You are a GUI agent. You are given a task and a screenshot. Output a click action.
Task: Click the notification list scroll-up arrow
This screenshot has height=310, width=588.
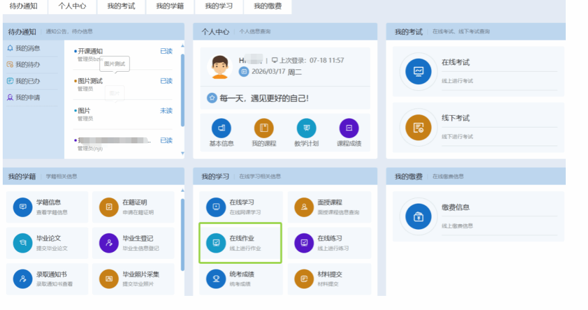pos(183,46)
